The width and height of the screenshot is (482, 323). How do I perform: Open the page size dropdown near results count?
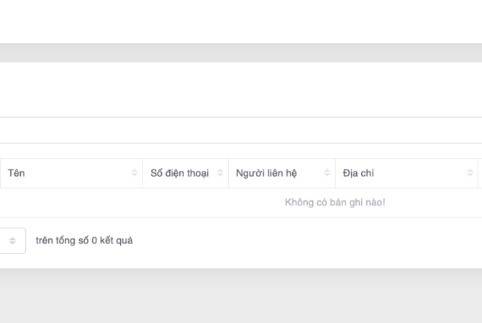pyautogui.click(x=12, y=241)
